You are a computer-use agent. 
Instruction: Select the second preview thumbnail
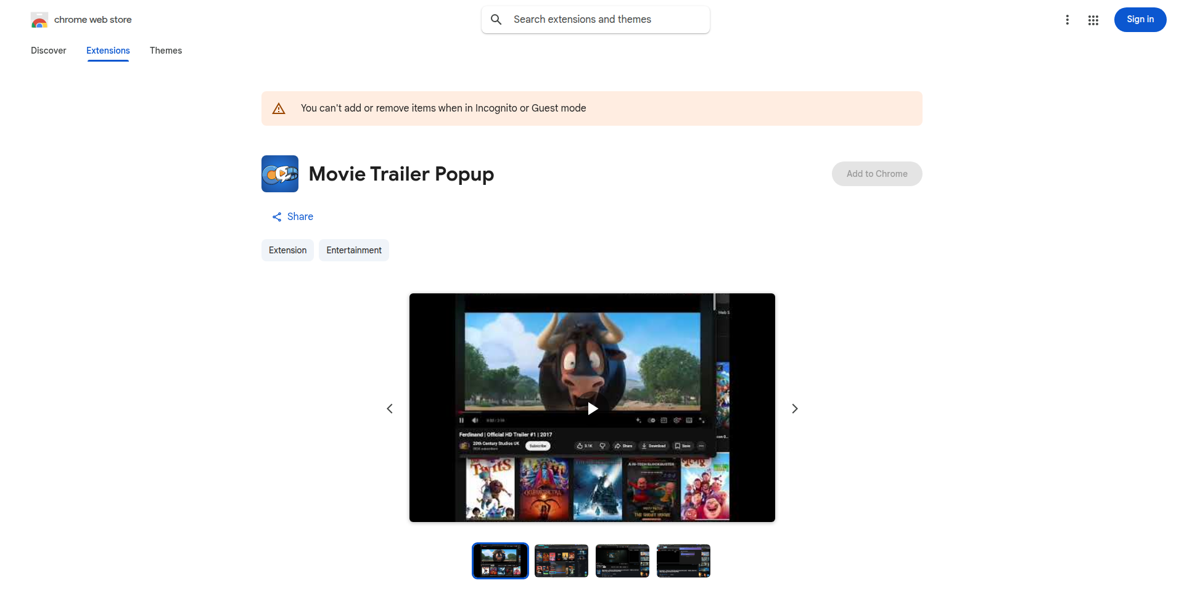(561, 561)
